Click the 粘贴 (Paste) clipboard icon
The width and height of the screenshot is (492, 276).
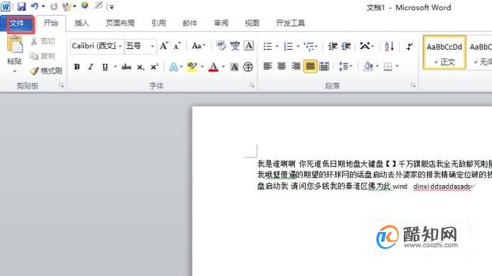(x=14, y=44)
